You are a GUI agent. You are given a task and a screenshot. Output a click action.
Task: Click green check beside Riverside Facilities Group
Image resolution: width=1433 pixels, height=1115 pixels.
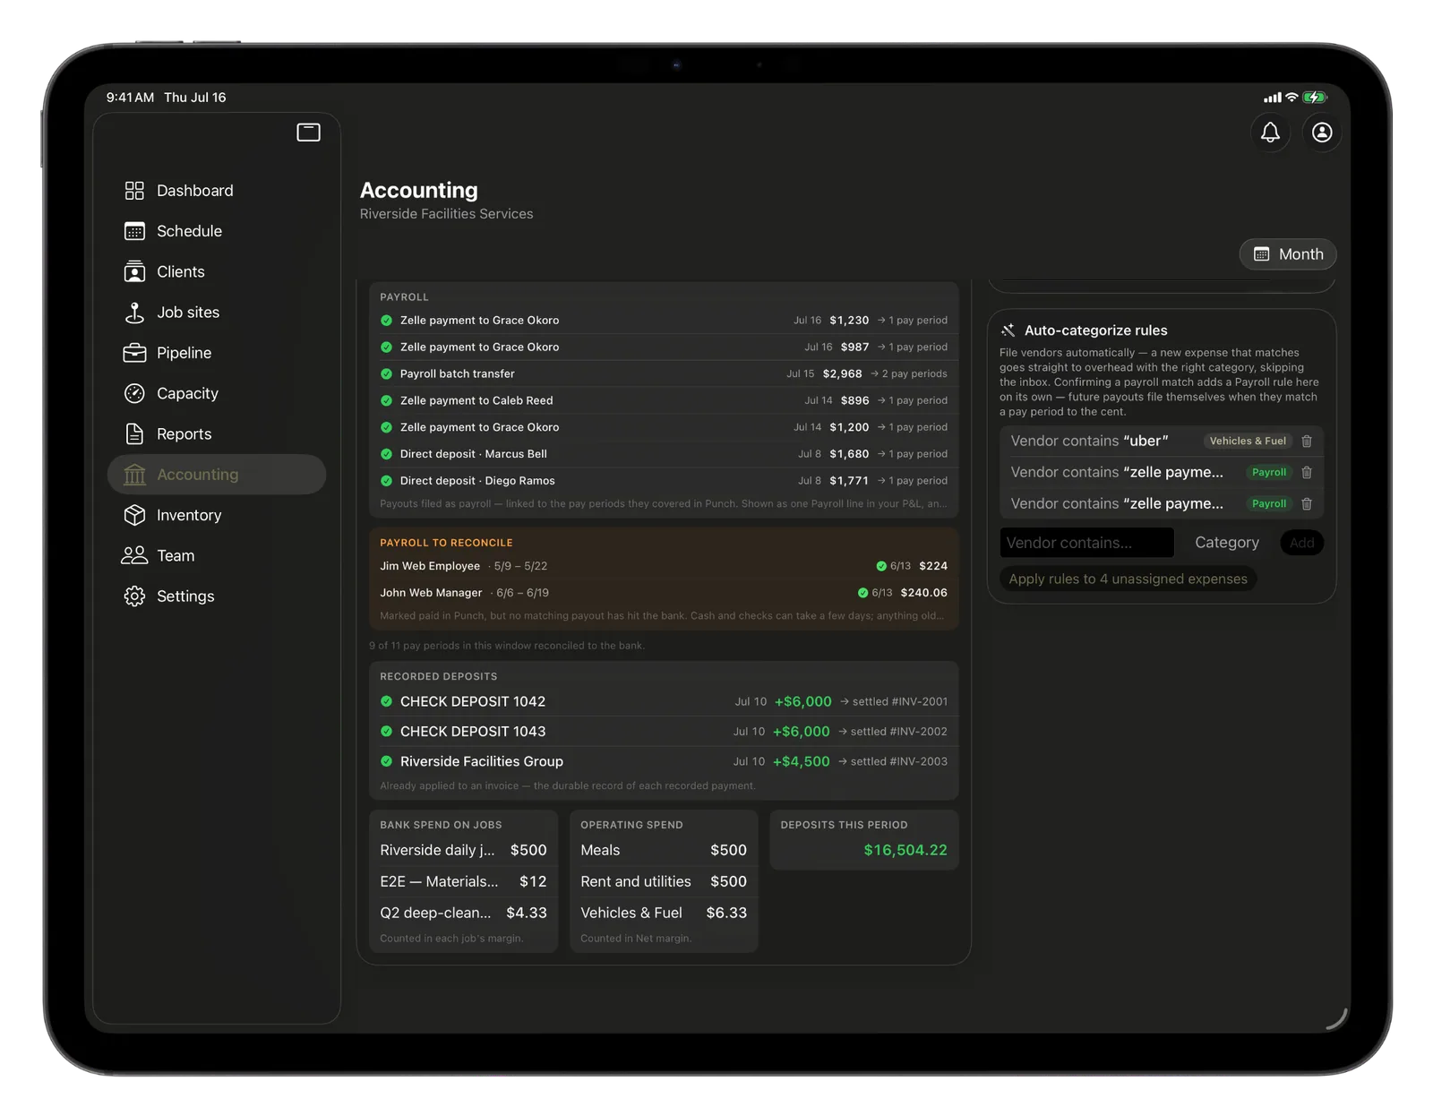coord(386,762)
